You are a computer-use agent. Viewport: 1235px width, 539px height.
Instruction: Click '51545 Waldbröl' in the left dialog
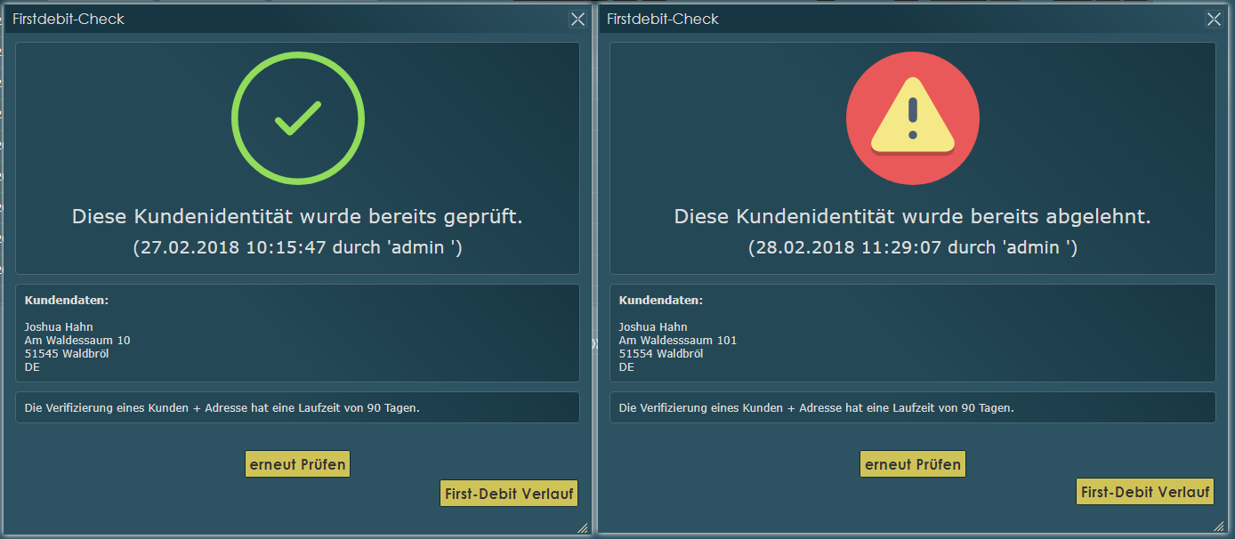67,354
